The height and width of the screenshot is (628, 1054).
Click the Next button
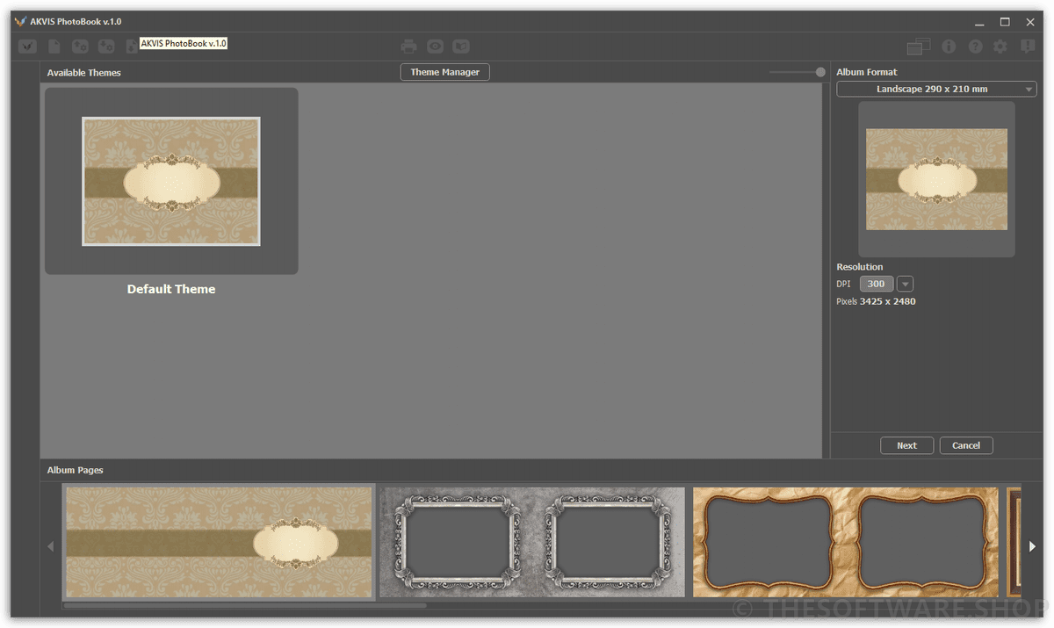[906, 445]
